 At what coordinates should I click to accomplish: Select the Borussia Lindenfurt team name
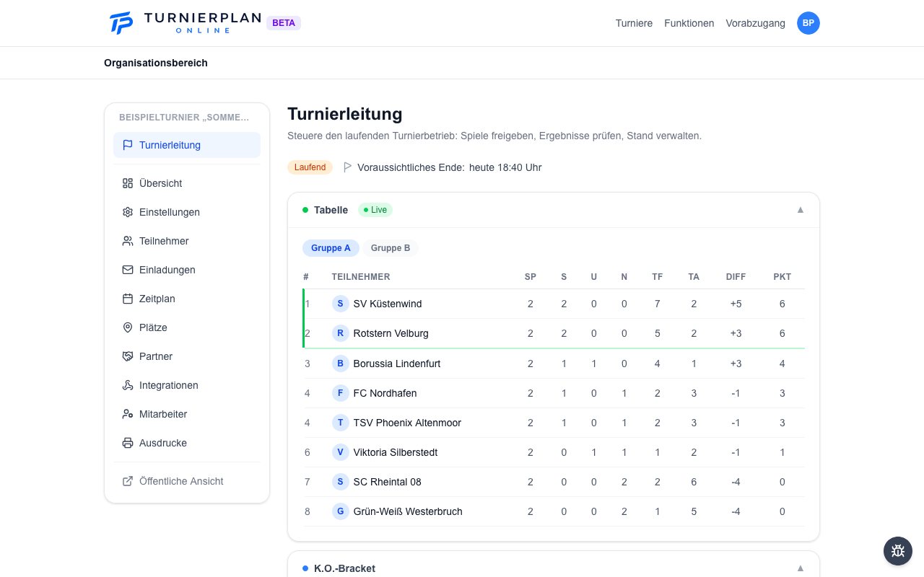pos(397,364)
